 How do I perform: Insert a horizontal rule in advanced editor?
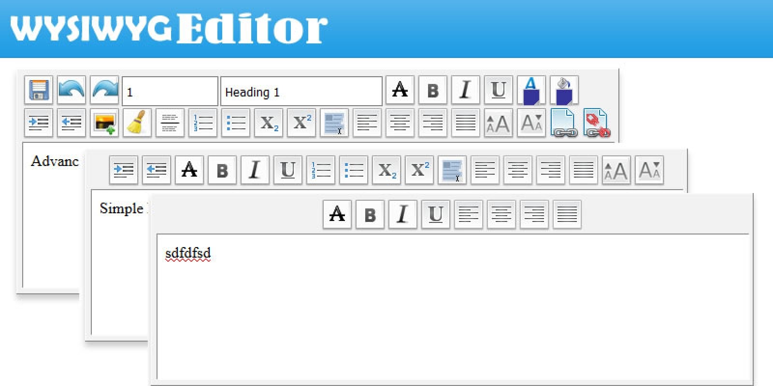(x=170, y=123)
